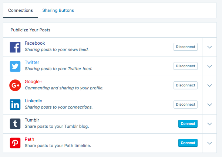Click 'Sharing posts to your Twitter feed.' text
Screen dimensions: 222x157
coord(58,69)
